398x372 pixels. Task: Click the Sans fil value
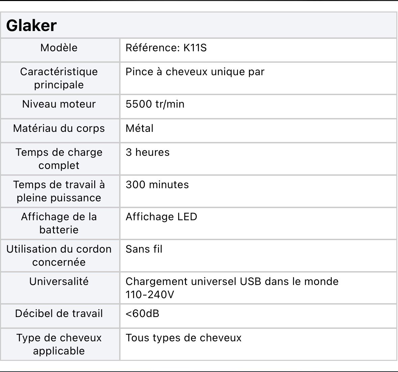click(x=144, y=249)
